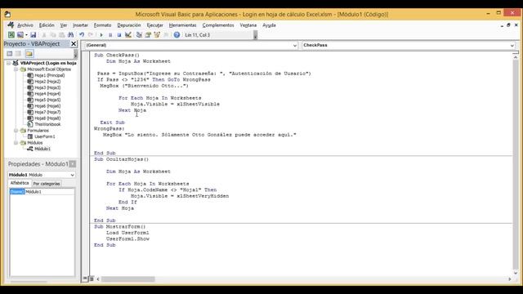This screenshot has height=294, width=523.
Task: Click the Toolbox toolbar icon
Action: point(166,34)
